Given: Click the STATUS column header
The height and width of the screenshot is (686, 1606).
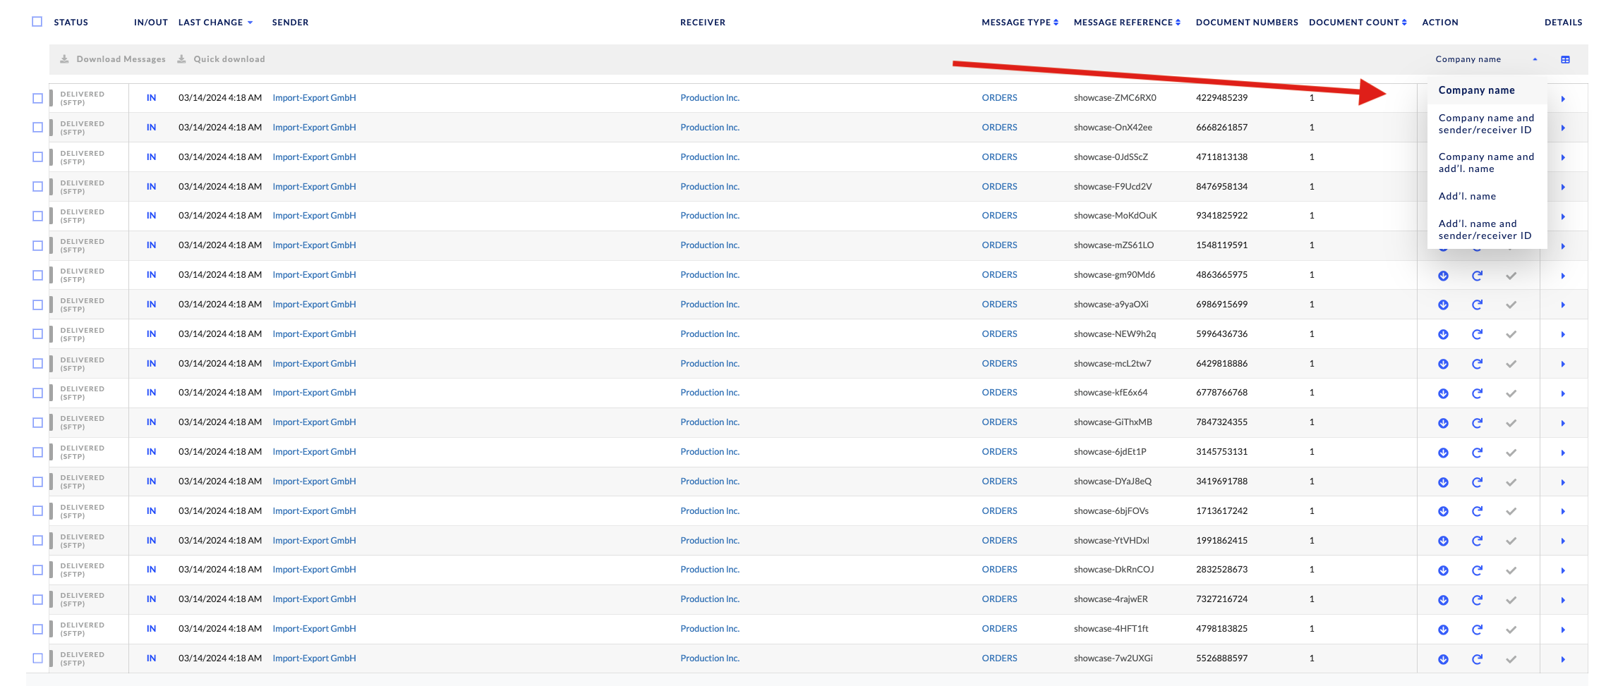Looking at the screenshot, I should point(71,23).
